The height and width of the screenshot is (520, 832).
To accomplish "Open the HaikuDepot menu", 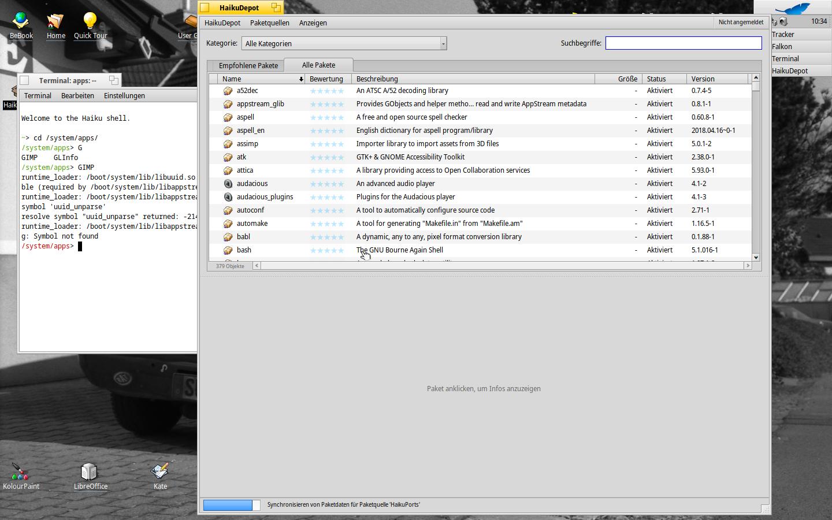I will click(222, 23).
